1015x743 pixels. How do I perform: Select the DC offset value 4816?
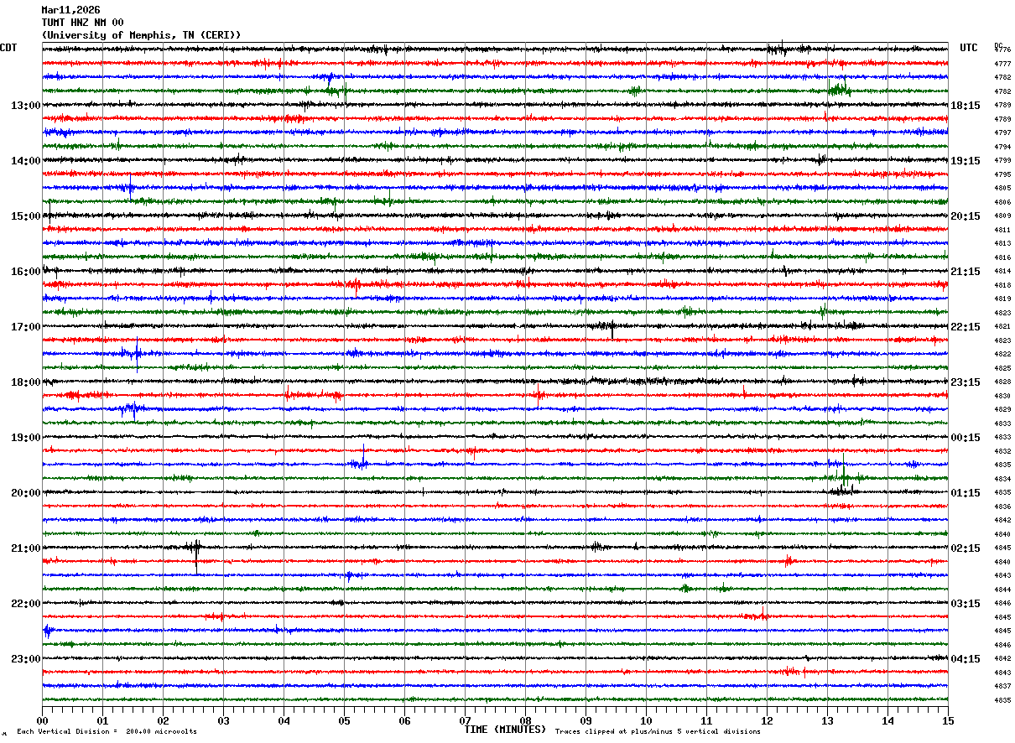click(x=1002, y=257)
